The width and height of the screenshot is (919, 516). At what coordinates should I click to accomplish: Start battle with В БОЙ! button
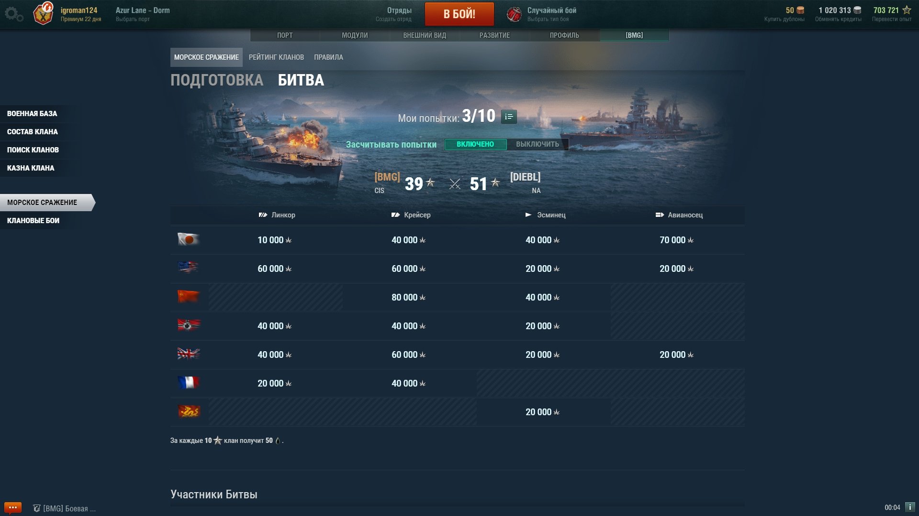pos(459,14)
